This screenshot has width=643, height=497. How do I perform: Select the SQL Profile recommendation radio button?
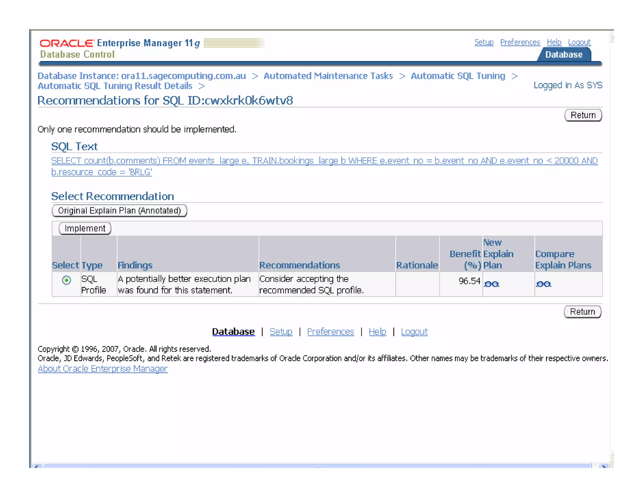pos(66,280)
